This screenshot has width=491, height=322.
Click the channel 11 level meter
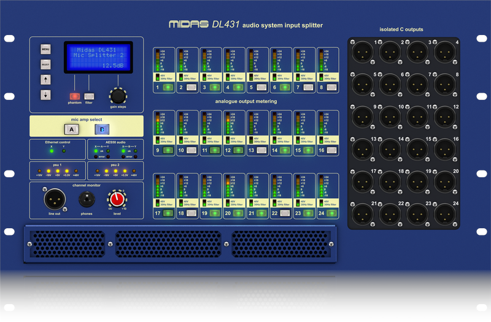point(204,123)
